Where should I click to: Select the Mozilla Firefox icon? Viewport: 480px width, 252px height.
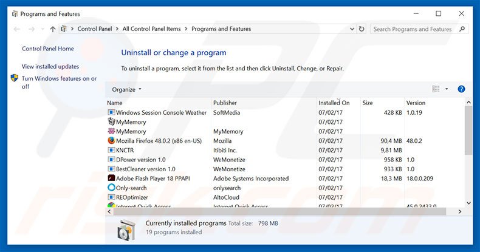111,140
